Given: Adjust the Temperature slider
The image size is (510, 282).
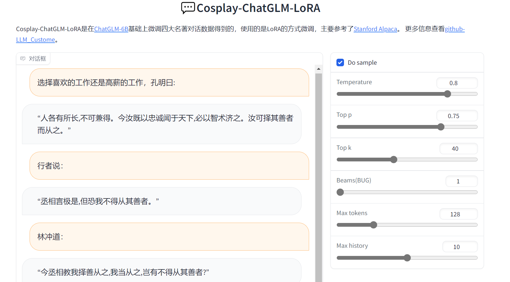Looking at the screenshot, I should tap(407, 94).
